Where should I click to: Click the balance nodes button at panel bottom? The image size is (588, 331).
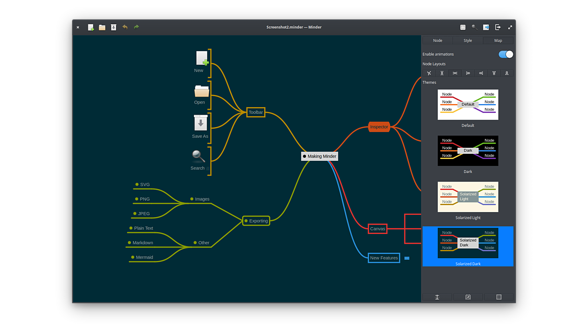pyautogui.click(x=437, y=297)
